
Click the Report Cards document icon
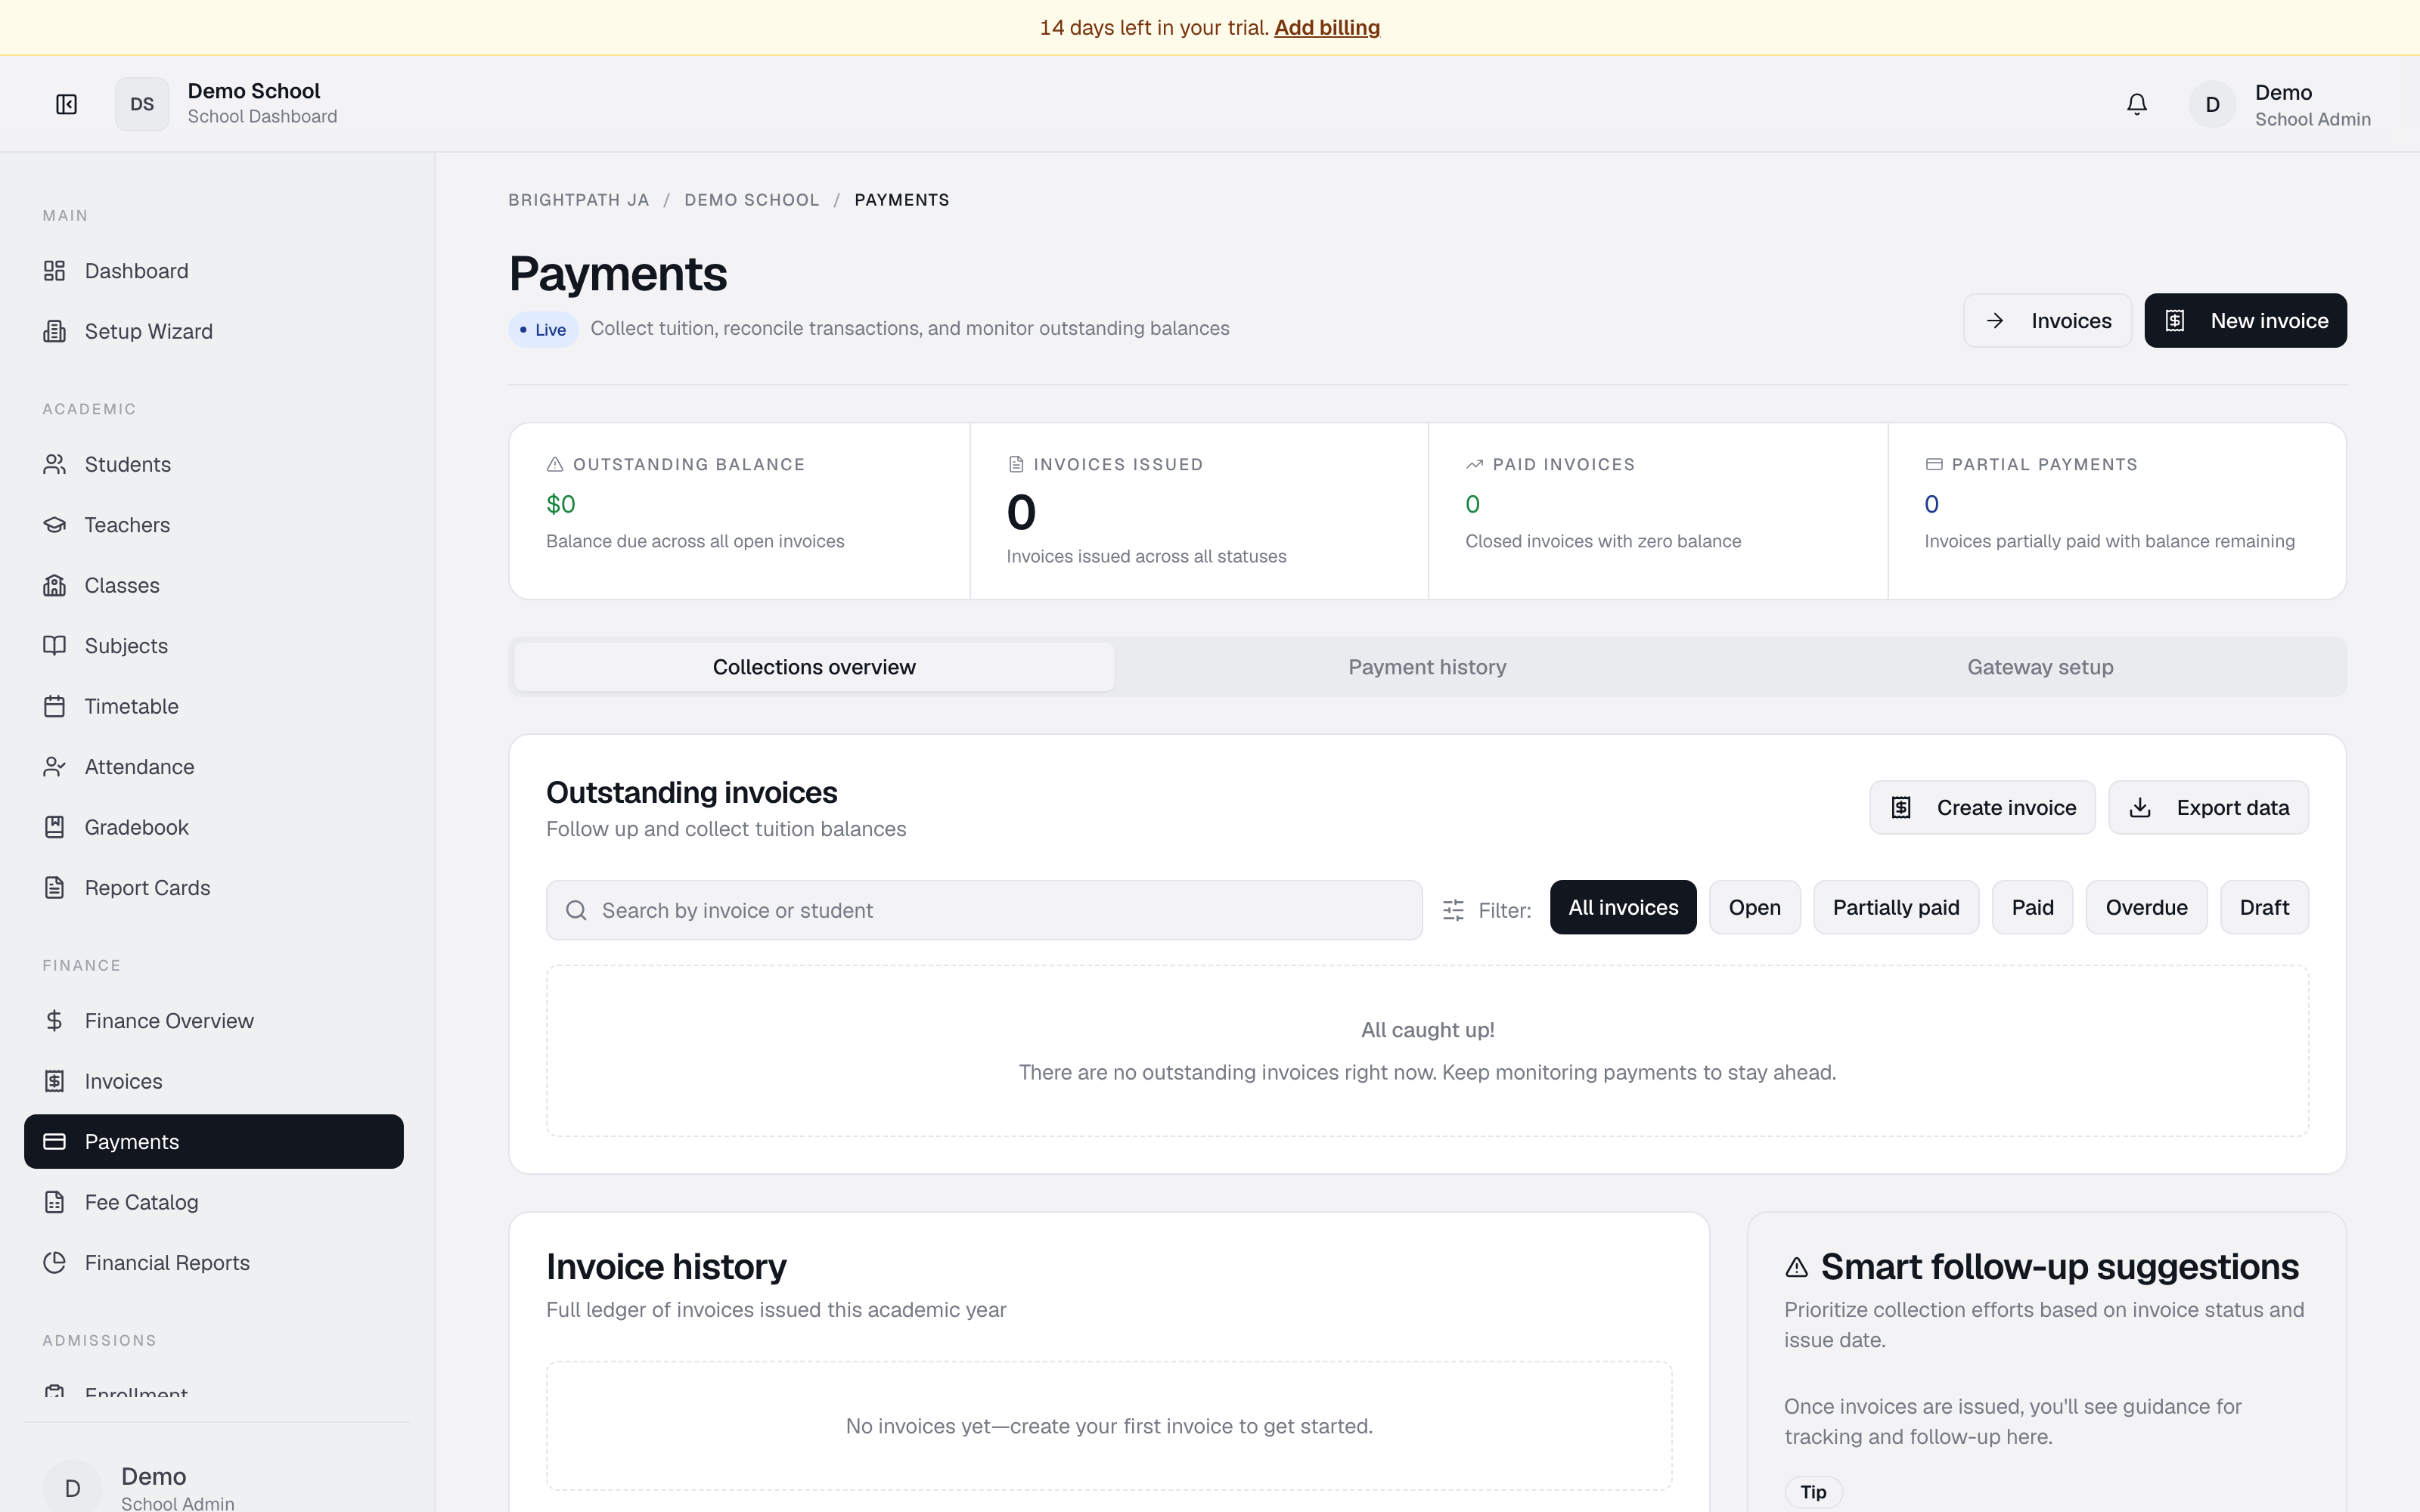pyautogui.click(x=55, y=888)
